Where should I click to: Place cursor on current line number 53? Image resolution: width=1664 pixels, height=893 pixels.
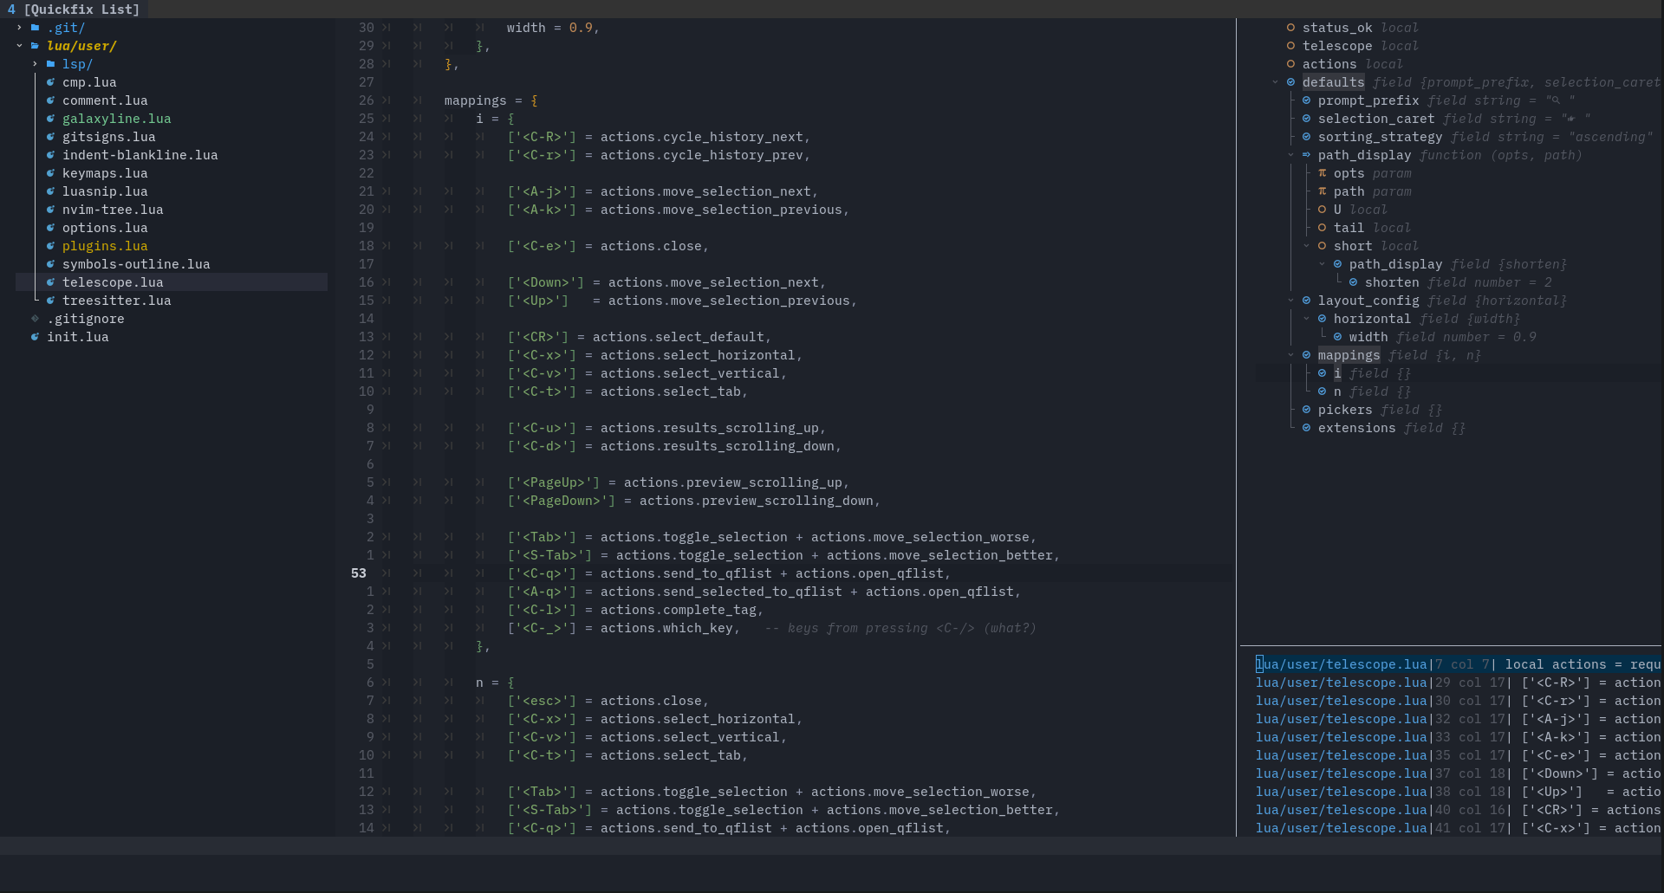[x=359, y=573]
